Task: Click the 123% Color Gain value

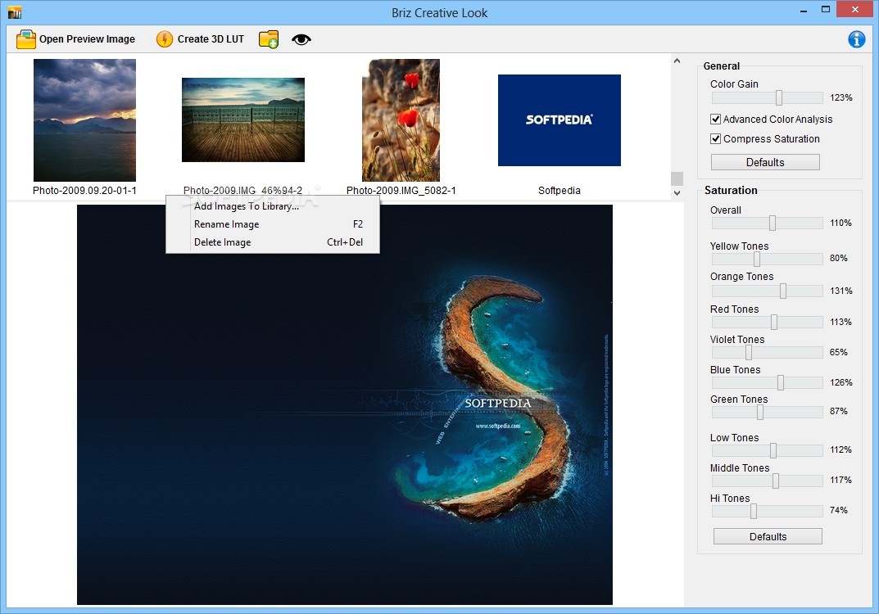Action: pos(840,97)
